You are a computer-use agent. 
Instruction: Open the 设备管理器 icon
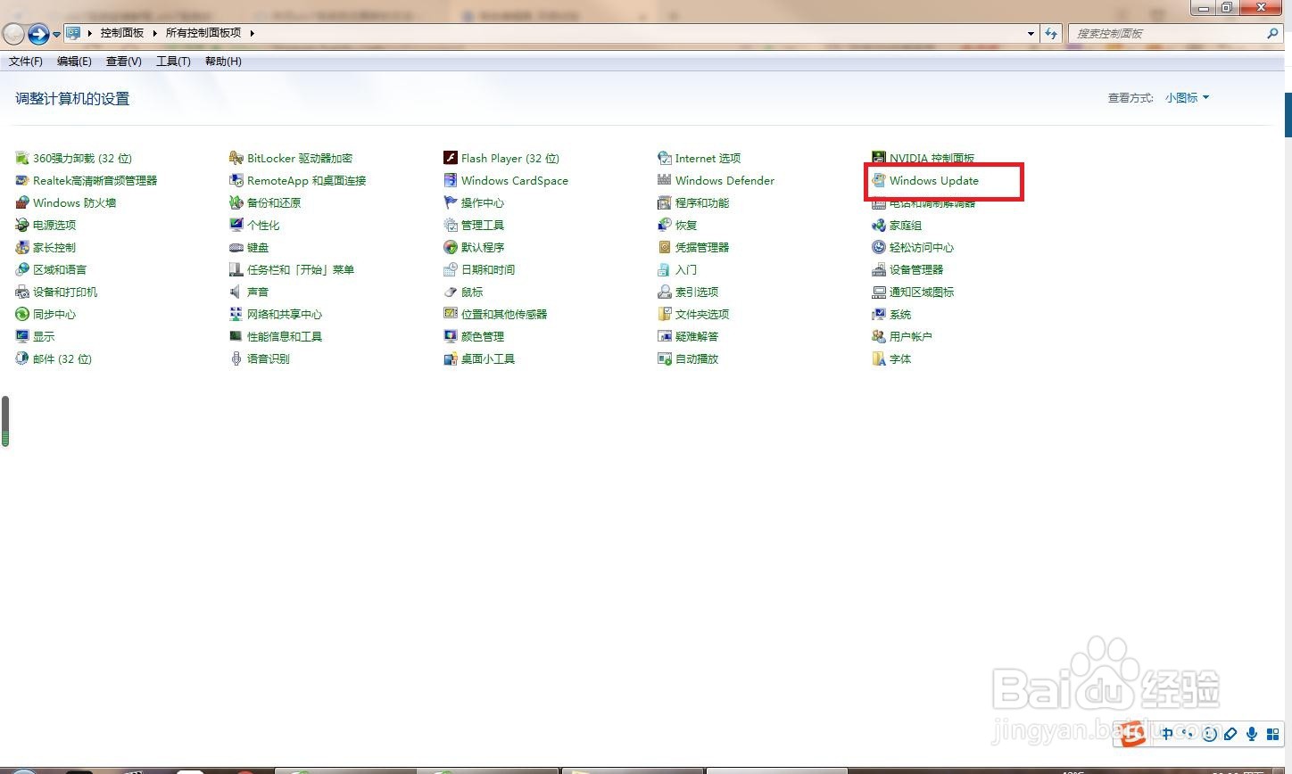tap(879, 269)
